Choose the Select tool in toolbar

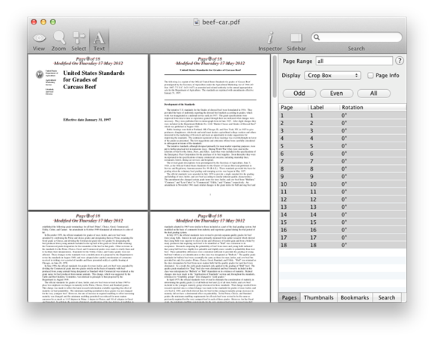(79, 37)
